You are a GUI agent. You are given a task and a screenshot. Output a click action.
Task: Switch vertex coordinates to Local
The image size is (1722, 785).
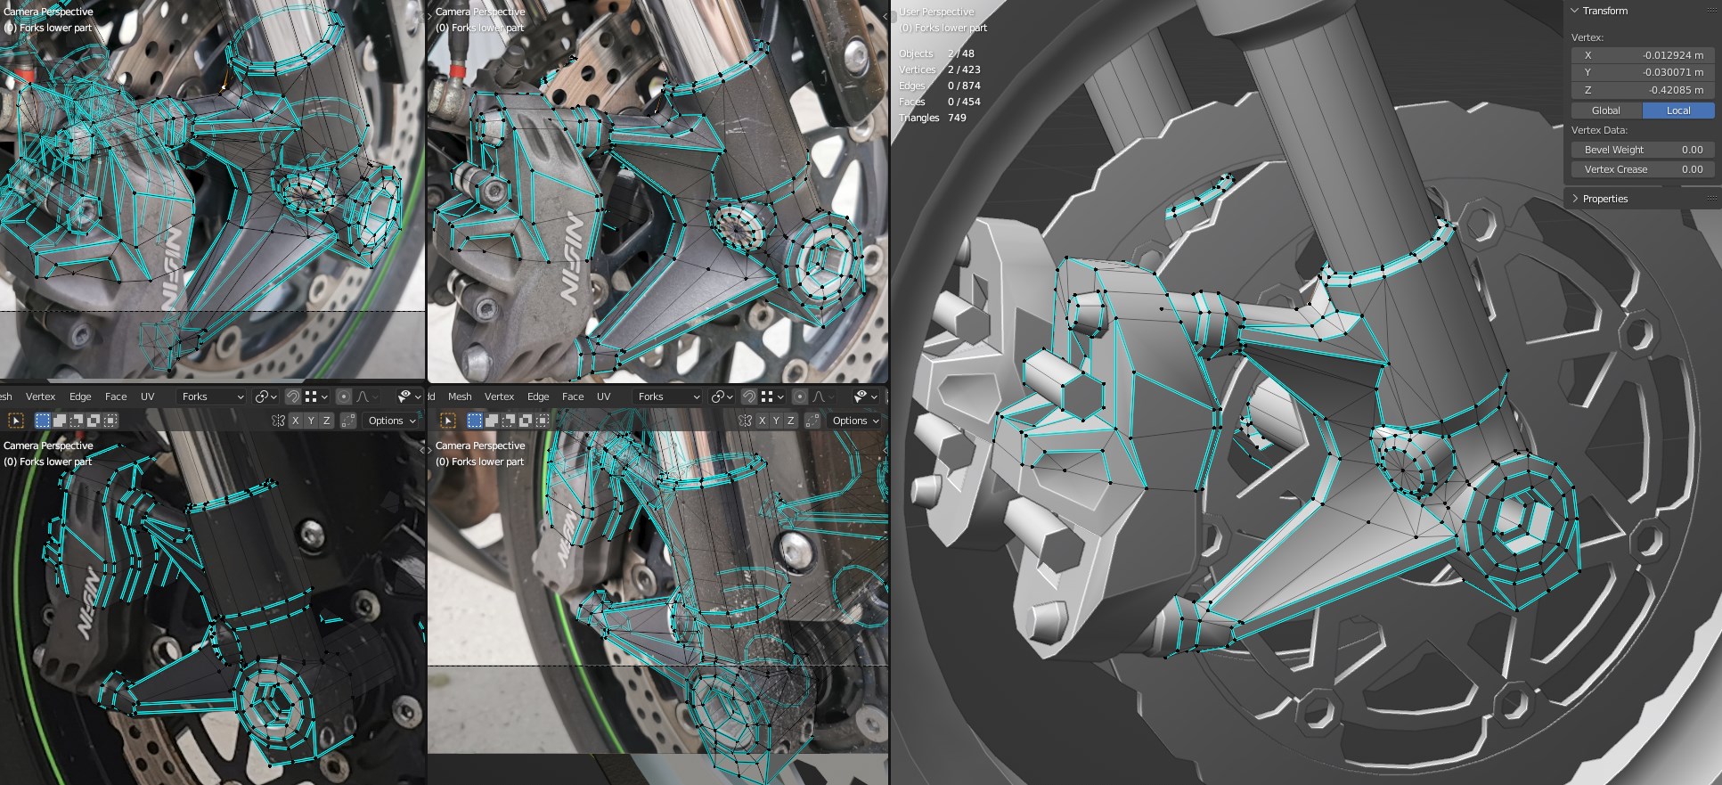pos(1678,110)
